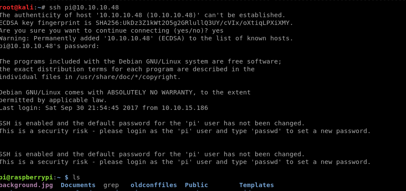Click the oldconffiles directory name

pos(154,185)
